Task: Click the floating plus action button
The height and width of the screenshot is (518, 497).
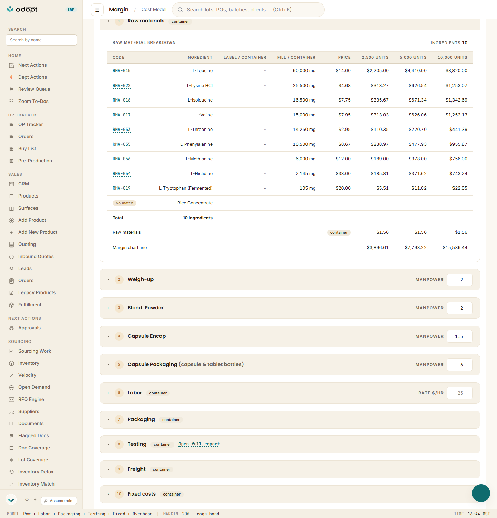Action: [481, 493]
